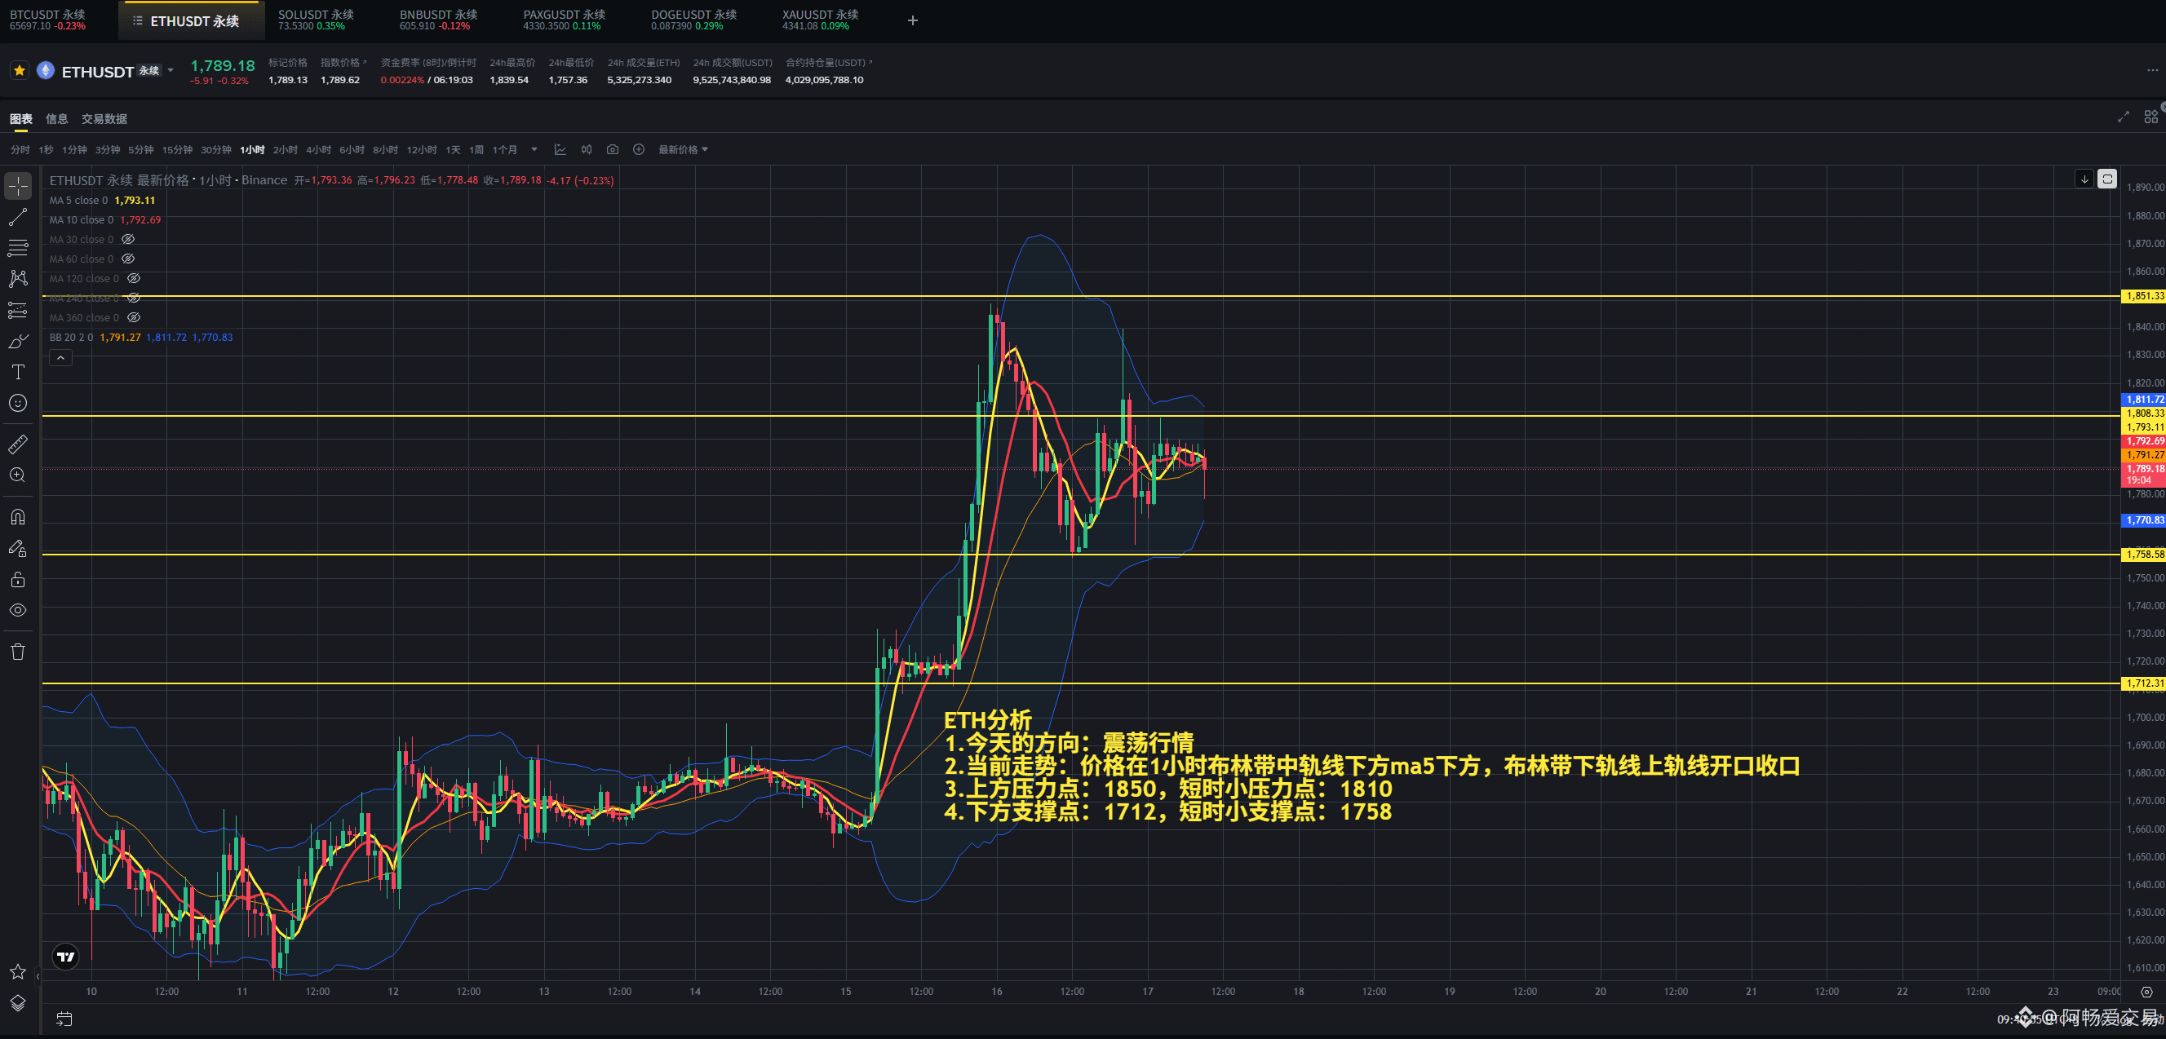The image size is (2166, 1039).
Task: Show the MA 60 indicator
Action: (129, 259)
